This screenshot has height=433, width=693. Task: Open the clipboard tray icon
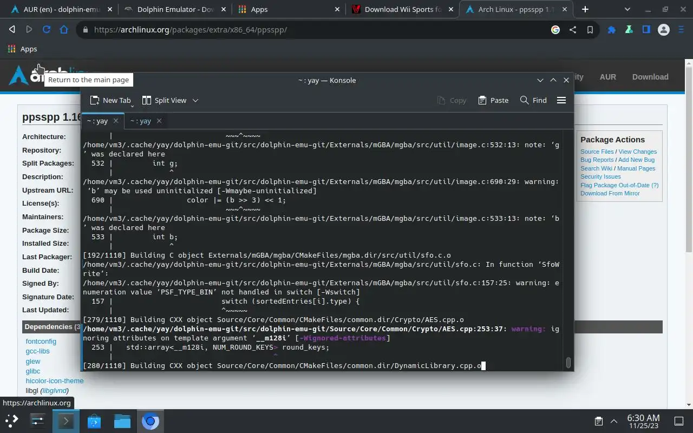599,421
